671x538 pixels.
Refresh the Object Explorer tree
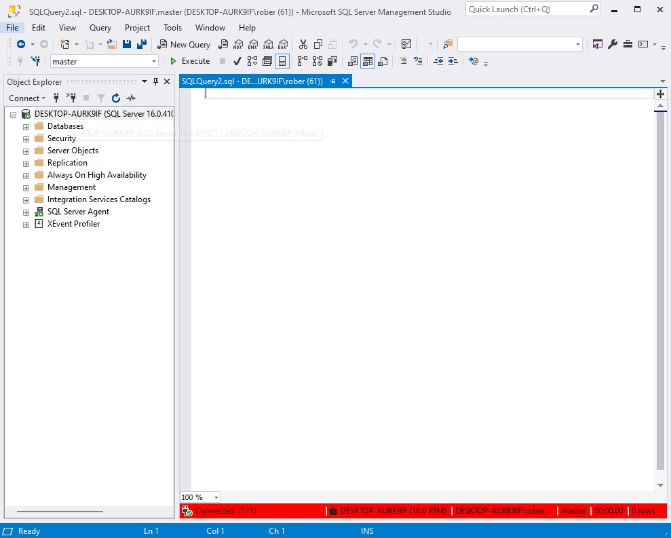pos(116,98)
